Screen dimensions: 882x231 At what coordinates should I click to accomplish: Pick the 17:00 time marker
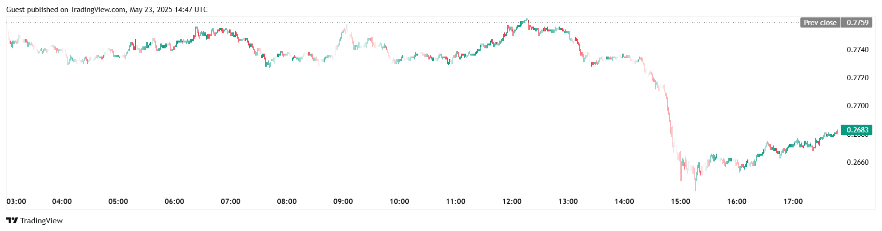[793, 202]
